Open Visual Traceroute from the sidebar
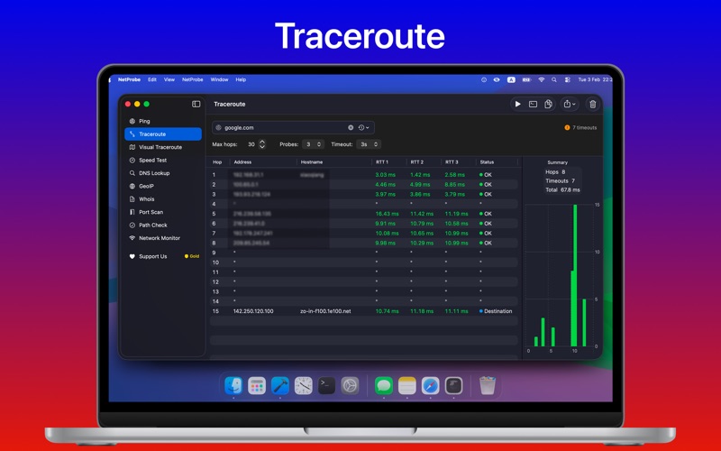Screen dimensions: 721x451 163,147
